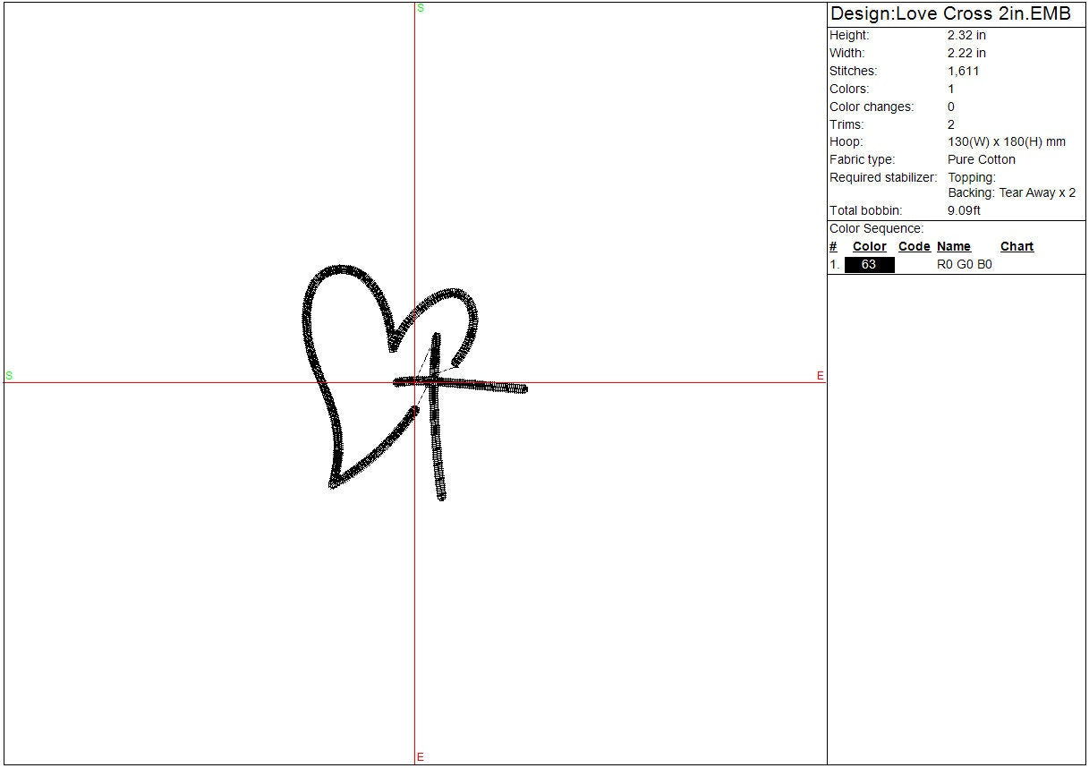Click the red E marker on right edge

tap(820, 376)
